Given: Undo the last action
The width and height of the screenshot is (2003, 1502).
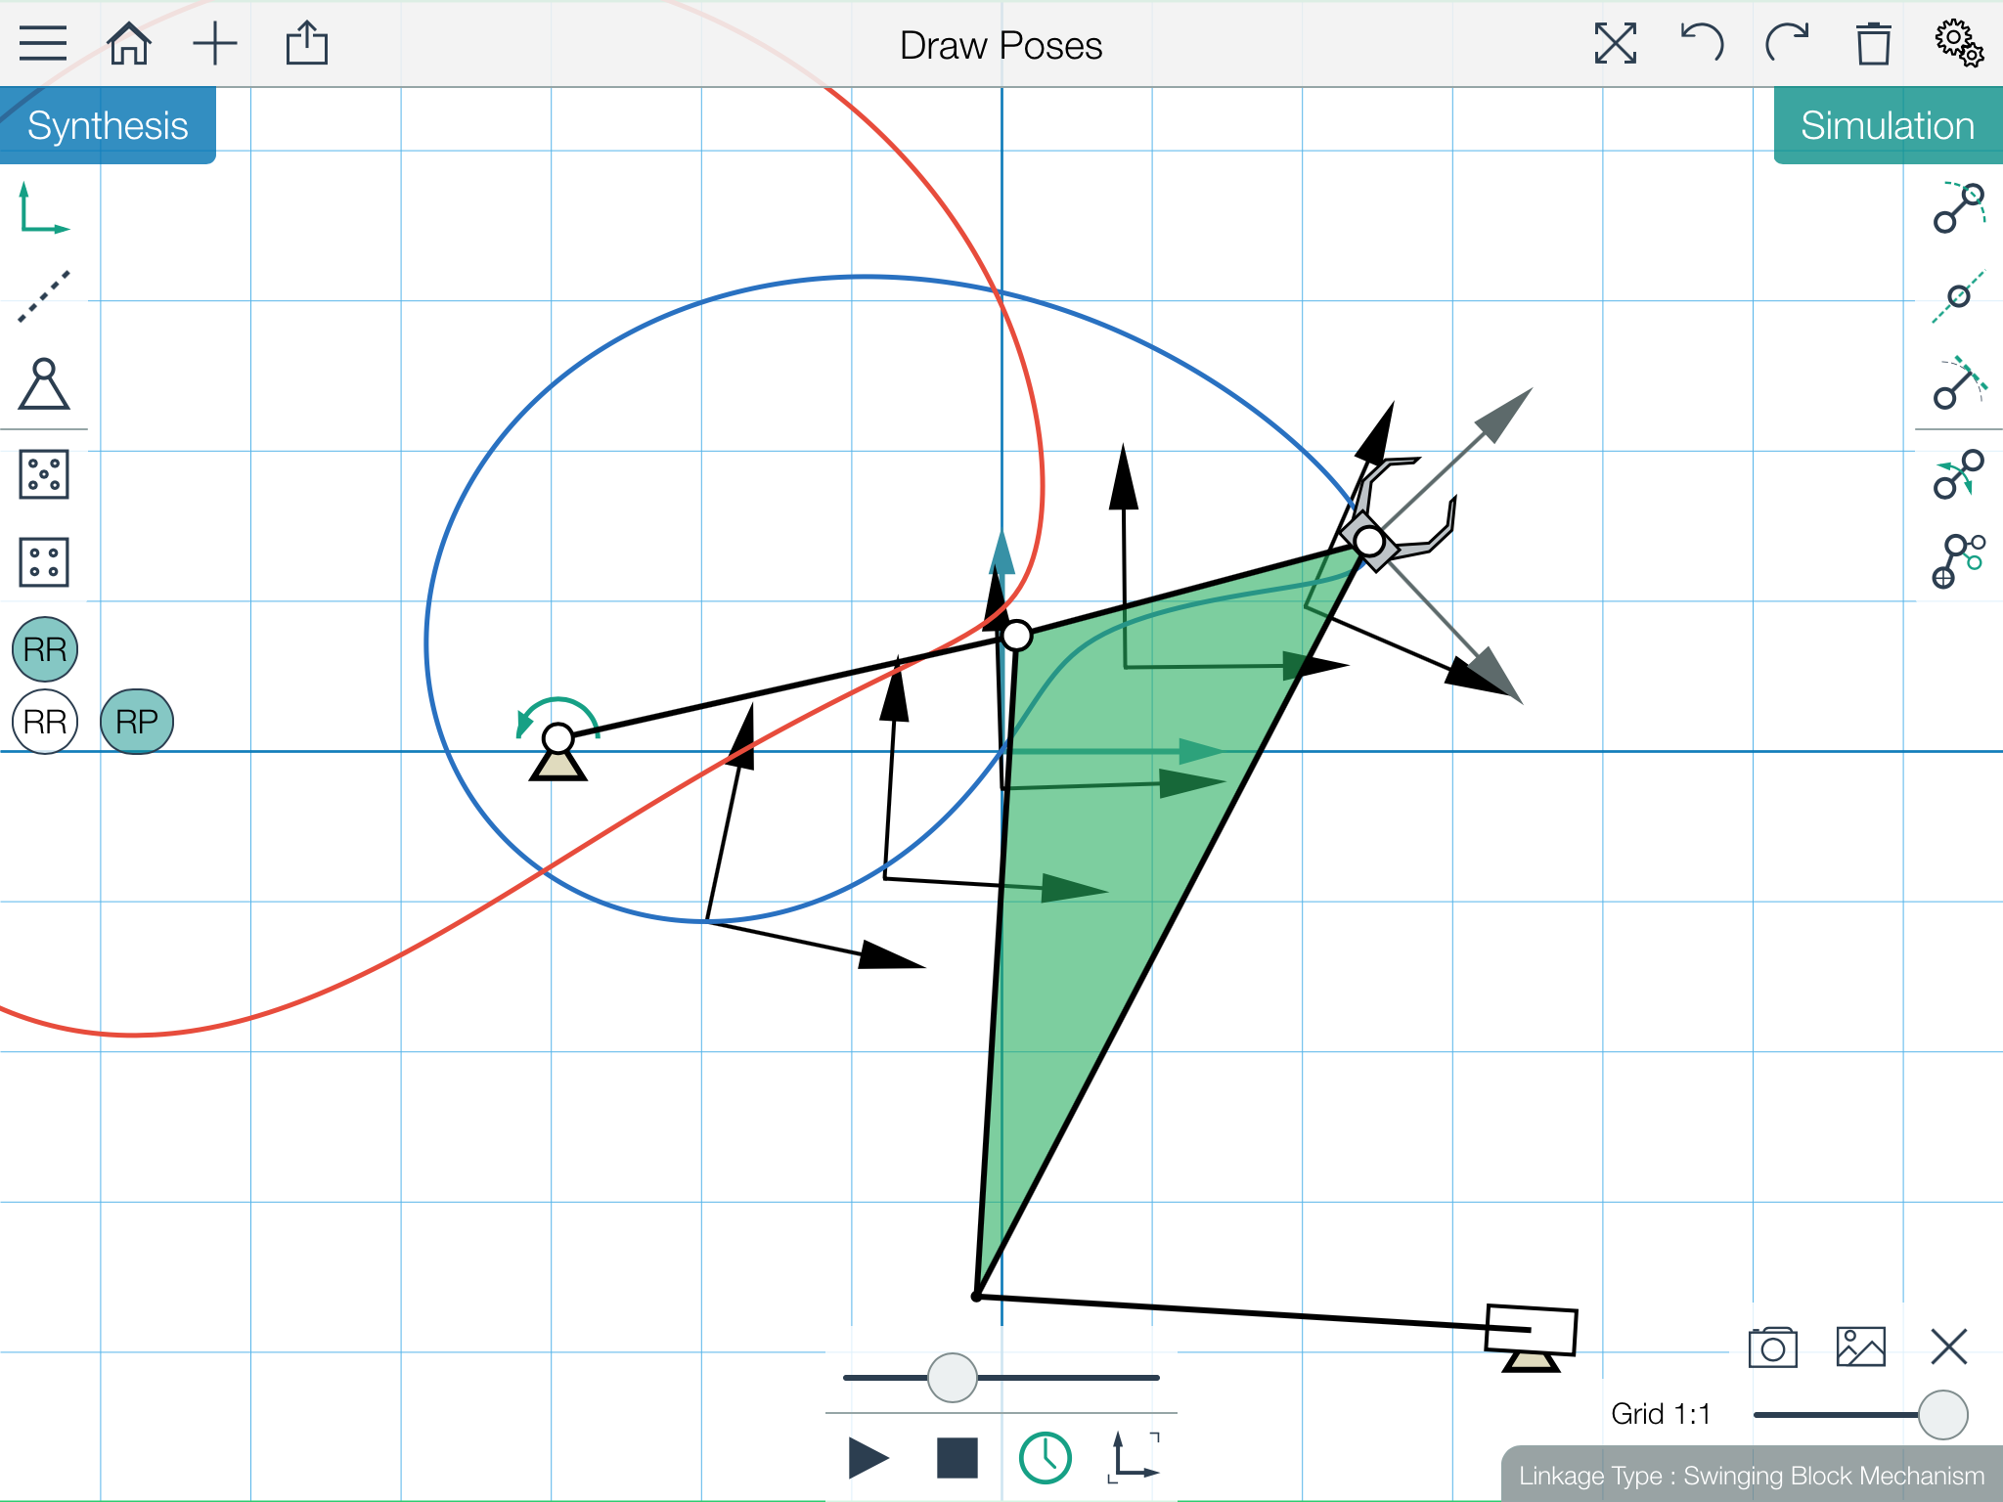Looking at the screenshot, I should tap(1702, 43).
